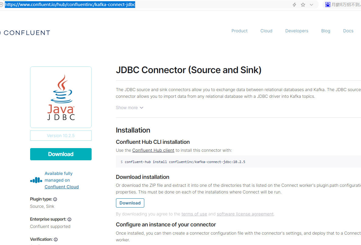Screen dimensions: 361x245
Task: Click the Available fully managed on text
Action: coord(58,177)
